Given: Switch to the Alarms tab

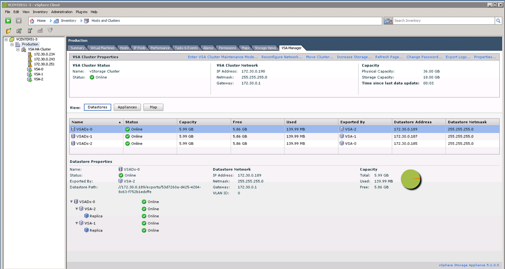Looking at the screenshot, I should [208, 48].
